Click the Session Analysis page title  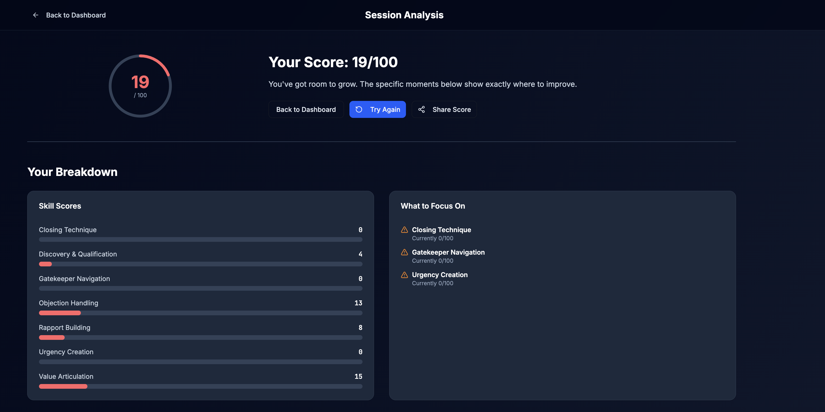point(404,15)
